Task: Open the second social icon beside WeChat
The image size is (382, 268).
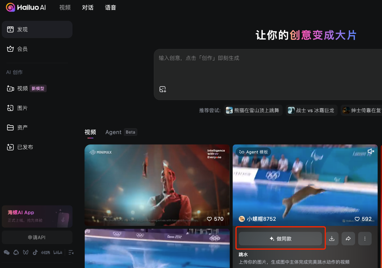Action: click(16, 252)
